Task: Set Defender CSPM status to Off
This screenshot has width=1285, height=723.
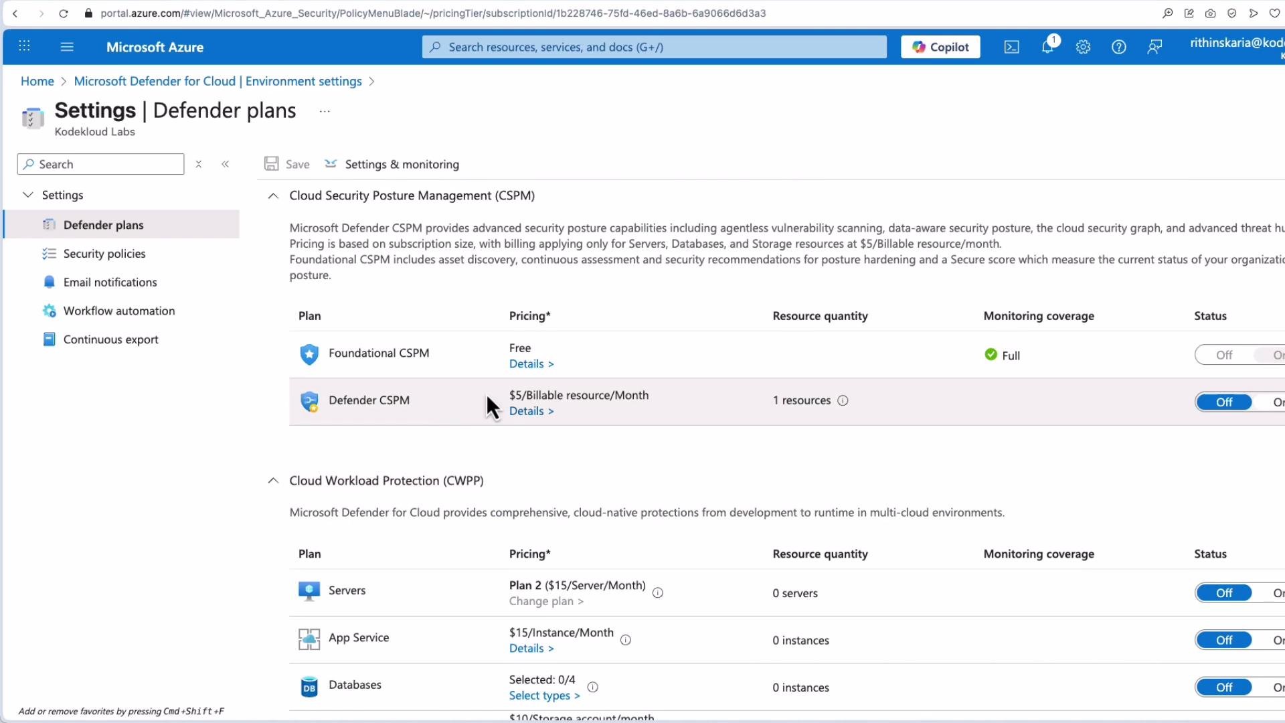Action: (1223, 402)
